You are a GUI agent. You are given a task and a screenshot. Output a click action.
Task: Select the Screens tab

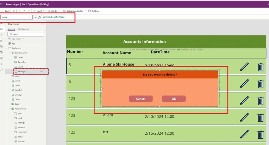coord(11,29)
